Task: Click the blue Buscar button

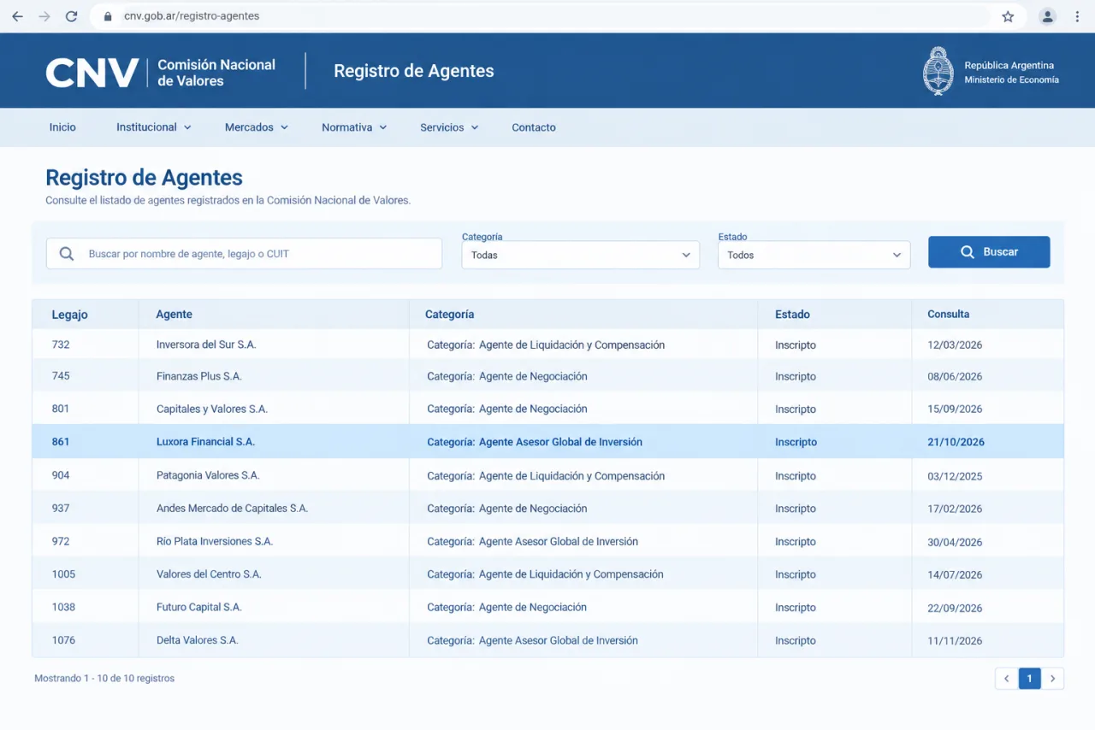Action: click(x=989, y=252)
